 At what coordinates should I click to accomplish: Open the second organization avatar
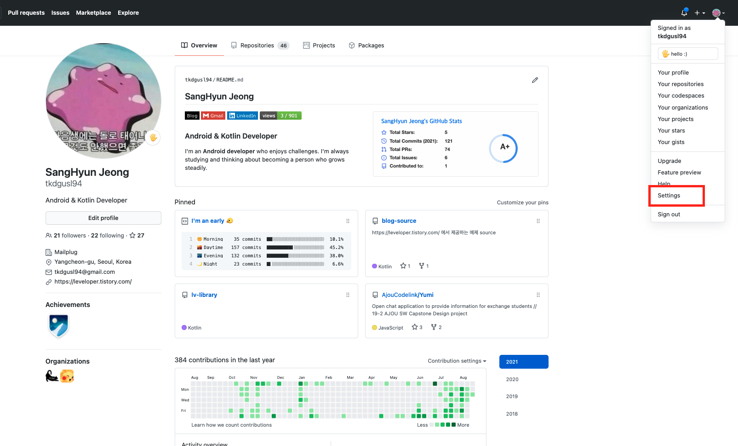[x=67, y=376]
